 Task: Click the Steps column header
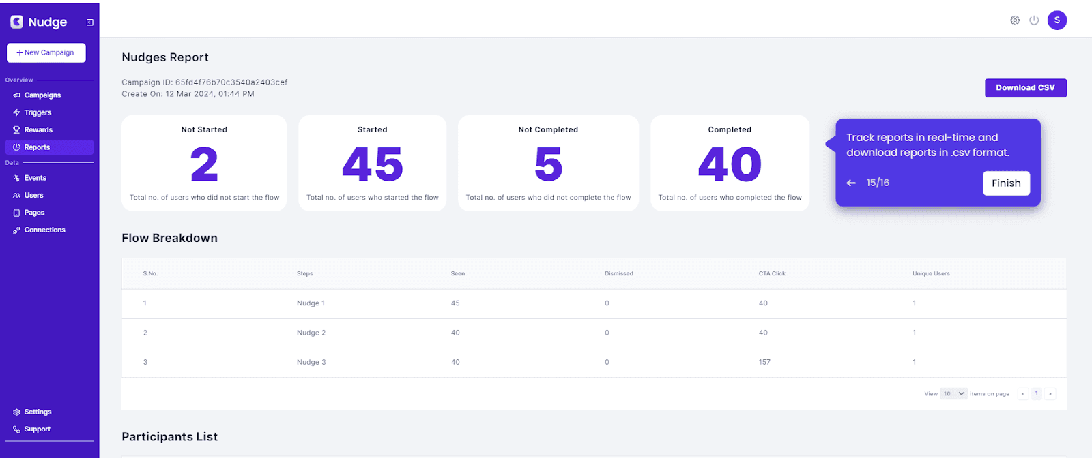(x=305, y=273)
